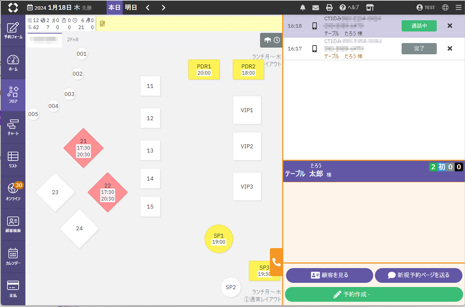Dismiss the 16:18 call entry

(x=450, y=26)
